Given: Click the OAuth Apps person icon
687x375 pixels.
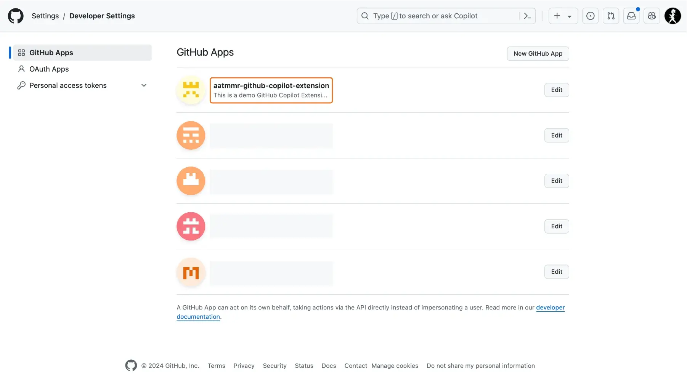Looking at the screenshot, I should pyautogui.click(x=21, y=69).
